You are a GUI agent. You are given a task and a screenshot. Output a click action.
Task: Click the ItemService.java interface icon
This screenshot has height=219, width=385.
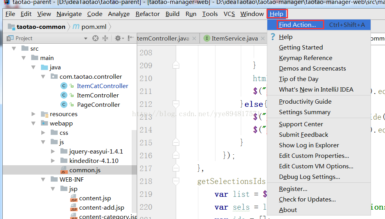click(x=207, y=38)
